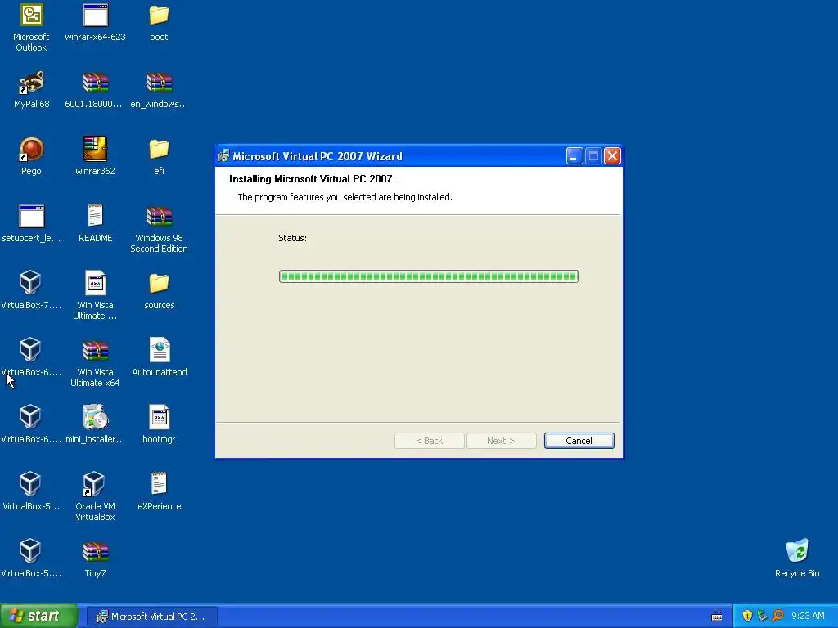Select the VirtualBox-7 installer icon
This screenshot has height=628, width=838.
[30, 283]
